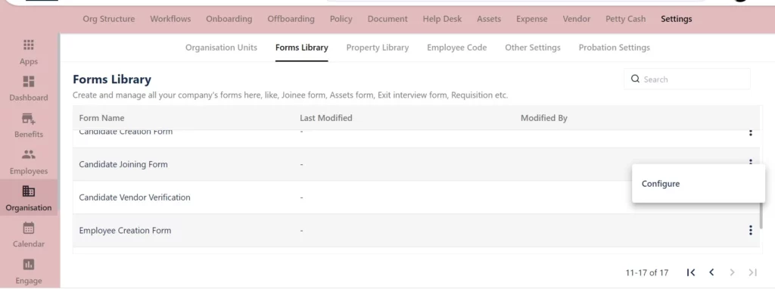Open Workflows top menu

[170, 19]
